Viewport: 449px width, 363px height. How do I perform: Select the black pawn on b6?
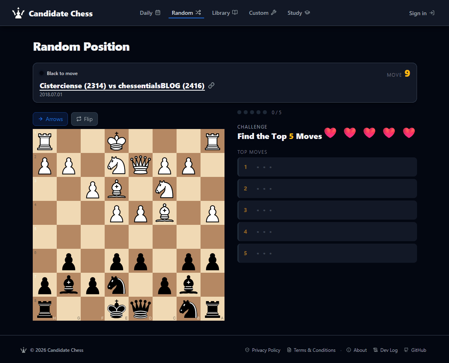189,261
